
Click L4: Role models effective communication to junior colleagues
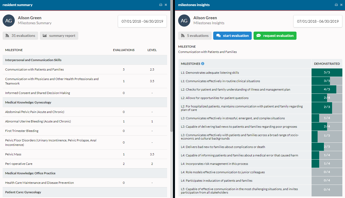click(x=223, y=172)
